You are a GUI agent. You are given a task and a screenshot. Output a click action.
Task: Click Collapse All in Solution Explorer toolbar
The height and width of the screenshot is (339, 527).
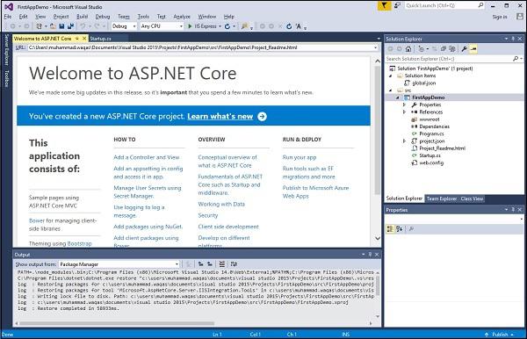point(444,49)
